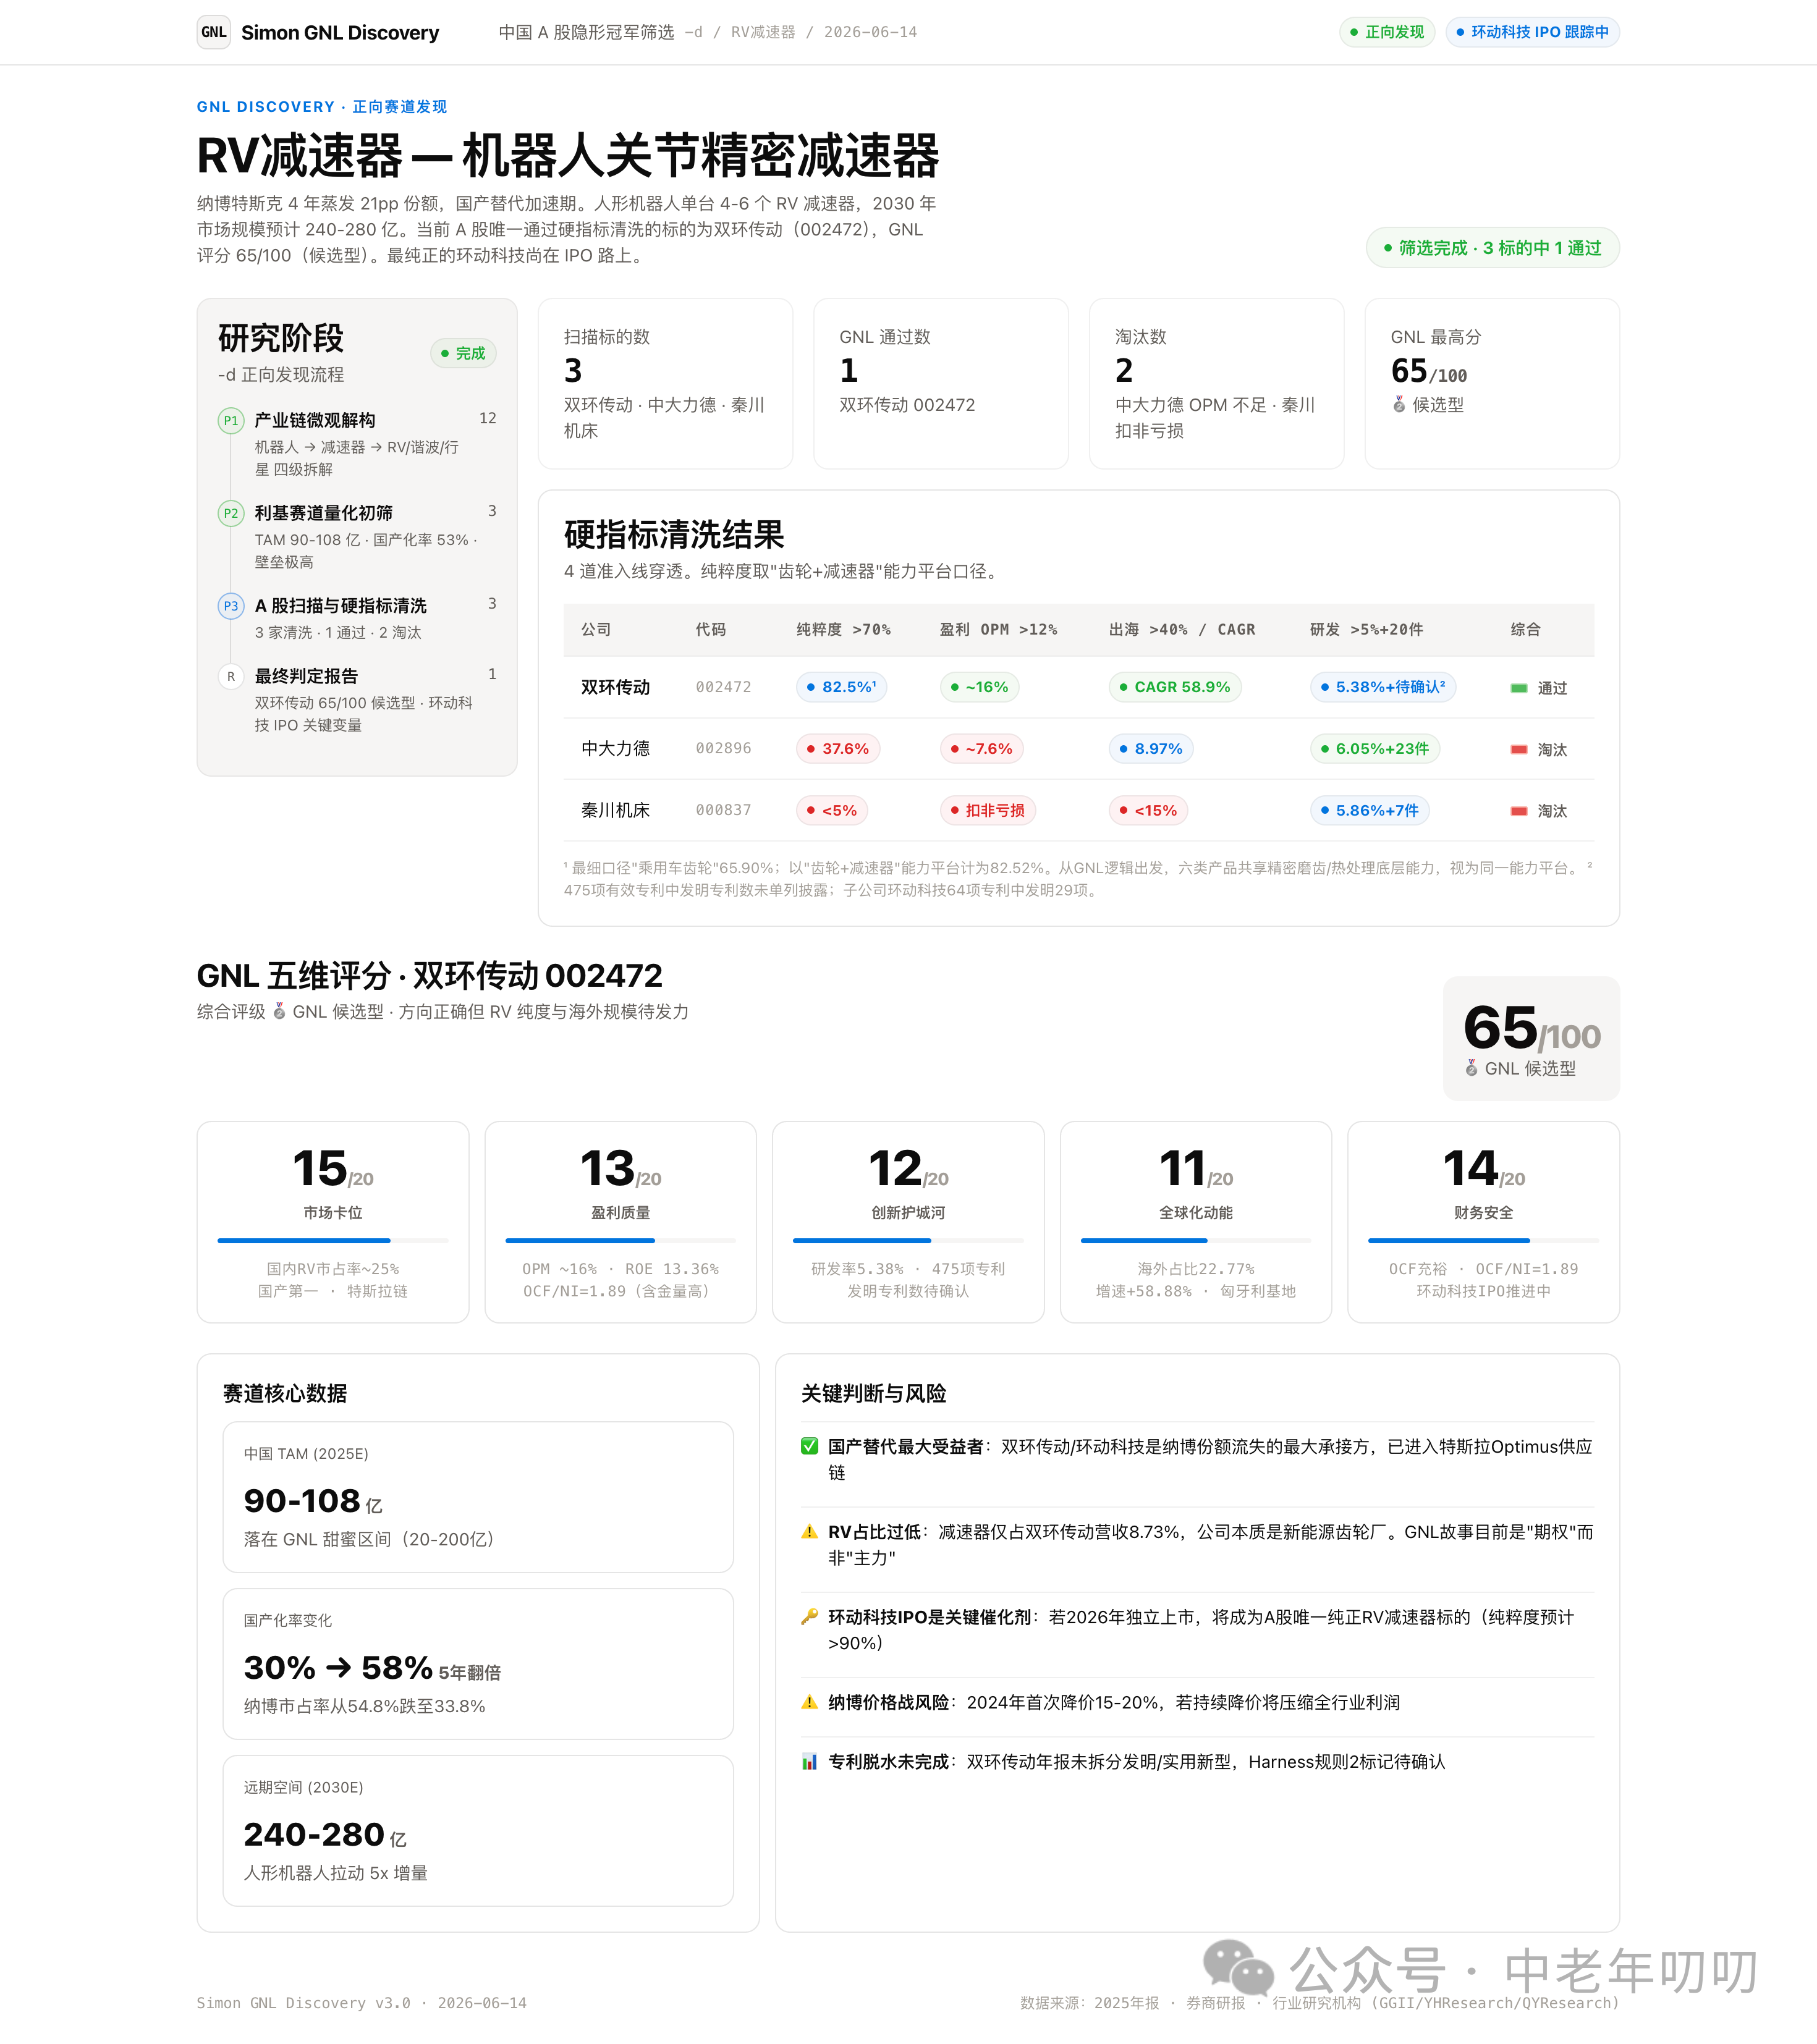Select the R final report step icon
This screenshot has width=1817, height=2044.
[231, 677]
